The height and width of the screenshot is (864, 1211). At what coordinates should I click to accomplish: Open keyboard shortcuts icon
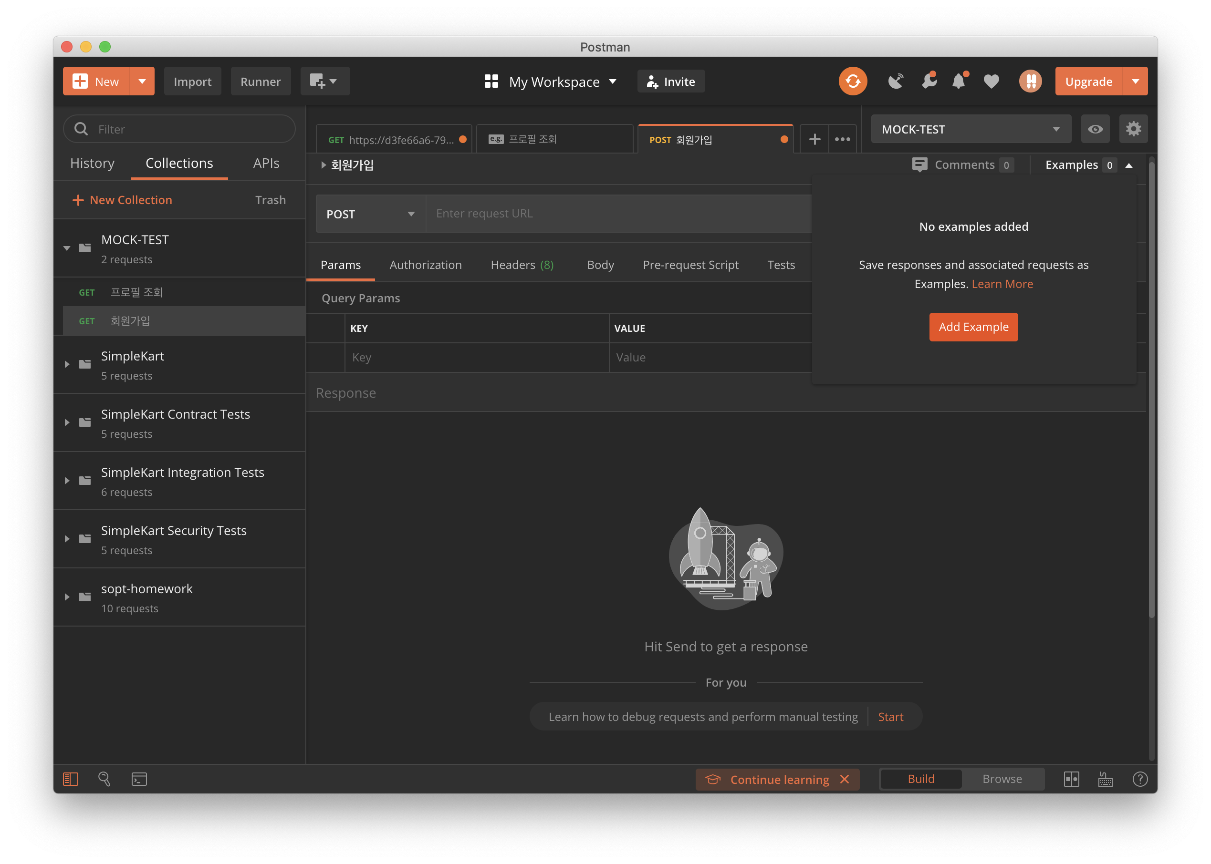click(1105, 779)
